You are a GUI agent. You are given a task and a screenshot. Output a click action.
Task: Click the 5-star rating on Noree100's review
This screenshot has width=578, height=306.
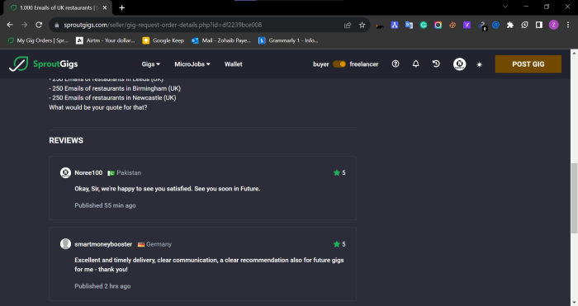[x=339, y=172]
